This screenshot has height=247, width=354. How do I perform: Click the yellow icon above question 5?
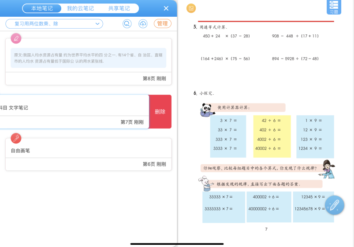(191, 8)
